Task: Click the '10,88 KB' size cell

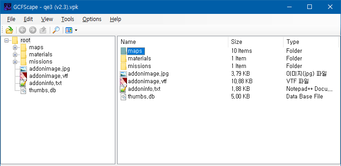Action: [241, 81]
